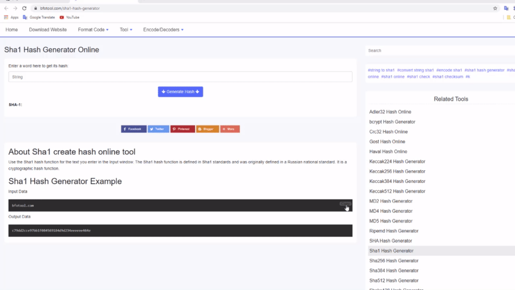The width and height of the screenshot is (515, 290).
Task: Expand the Format Code dropdown
Action: tap(93, 30)
